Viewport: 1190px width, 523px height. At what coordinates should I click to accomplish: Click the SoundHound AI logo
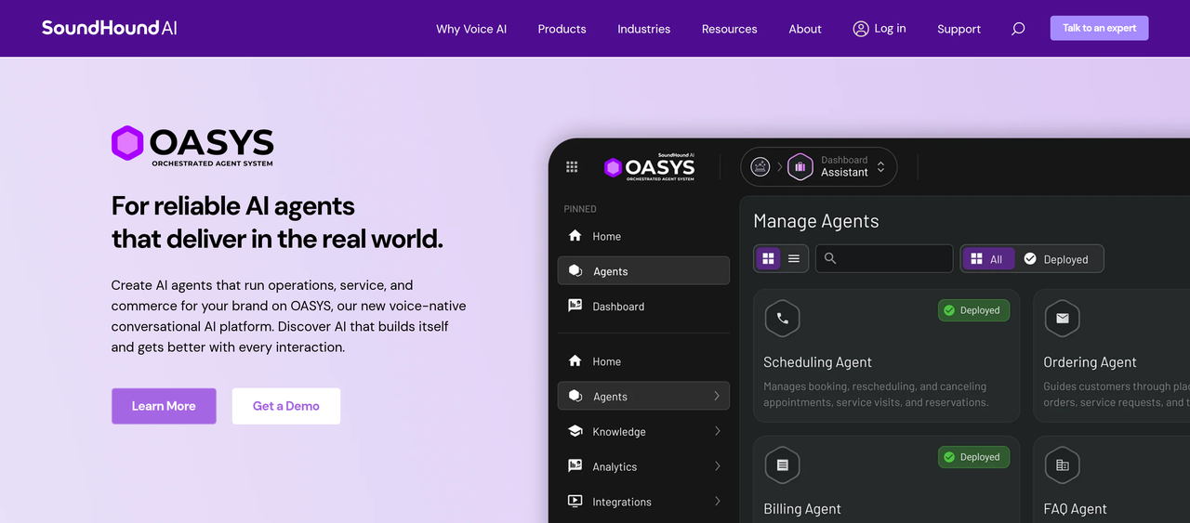pyautogui.click(x=109, y=28)
